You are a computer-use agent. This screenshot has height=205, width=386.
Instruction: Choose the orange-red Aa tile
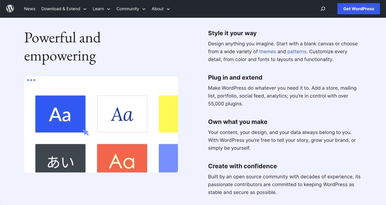tap(122, 158)
